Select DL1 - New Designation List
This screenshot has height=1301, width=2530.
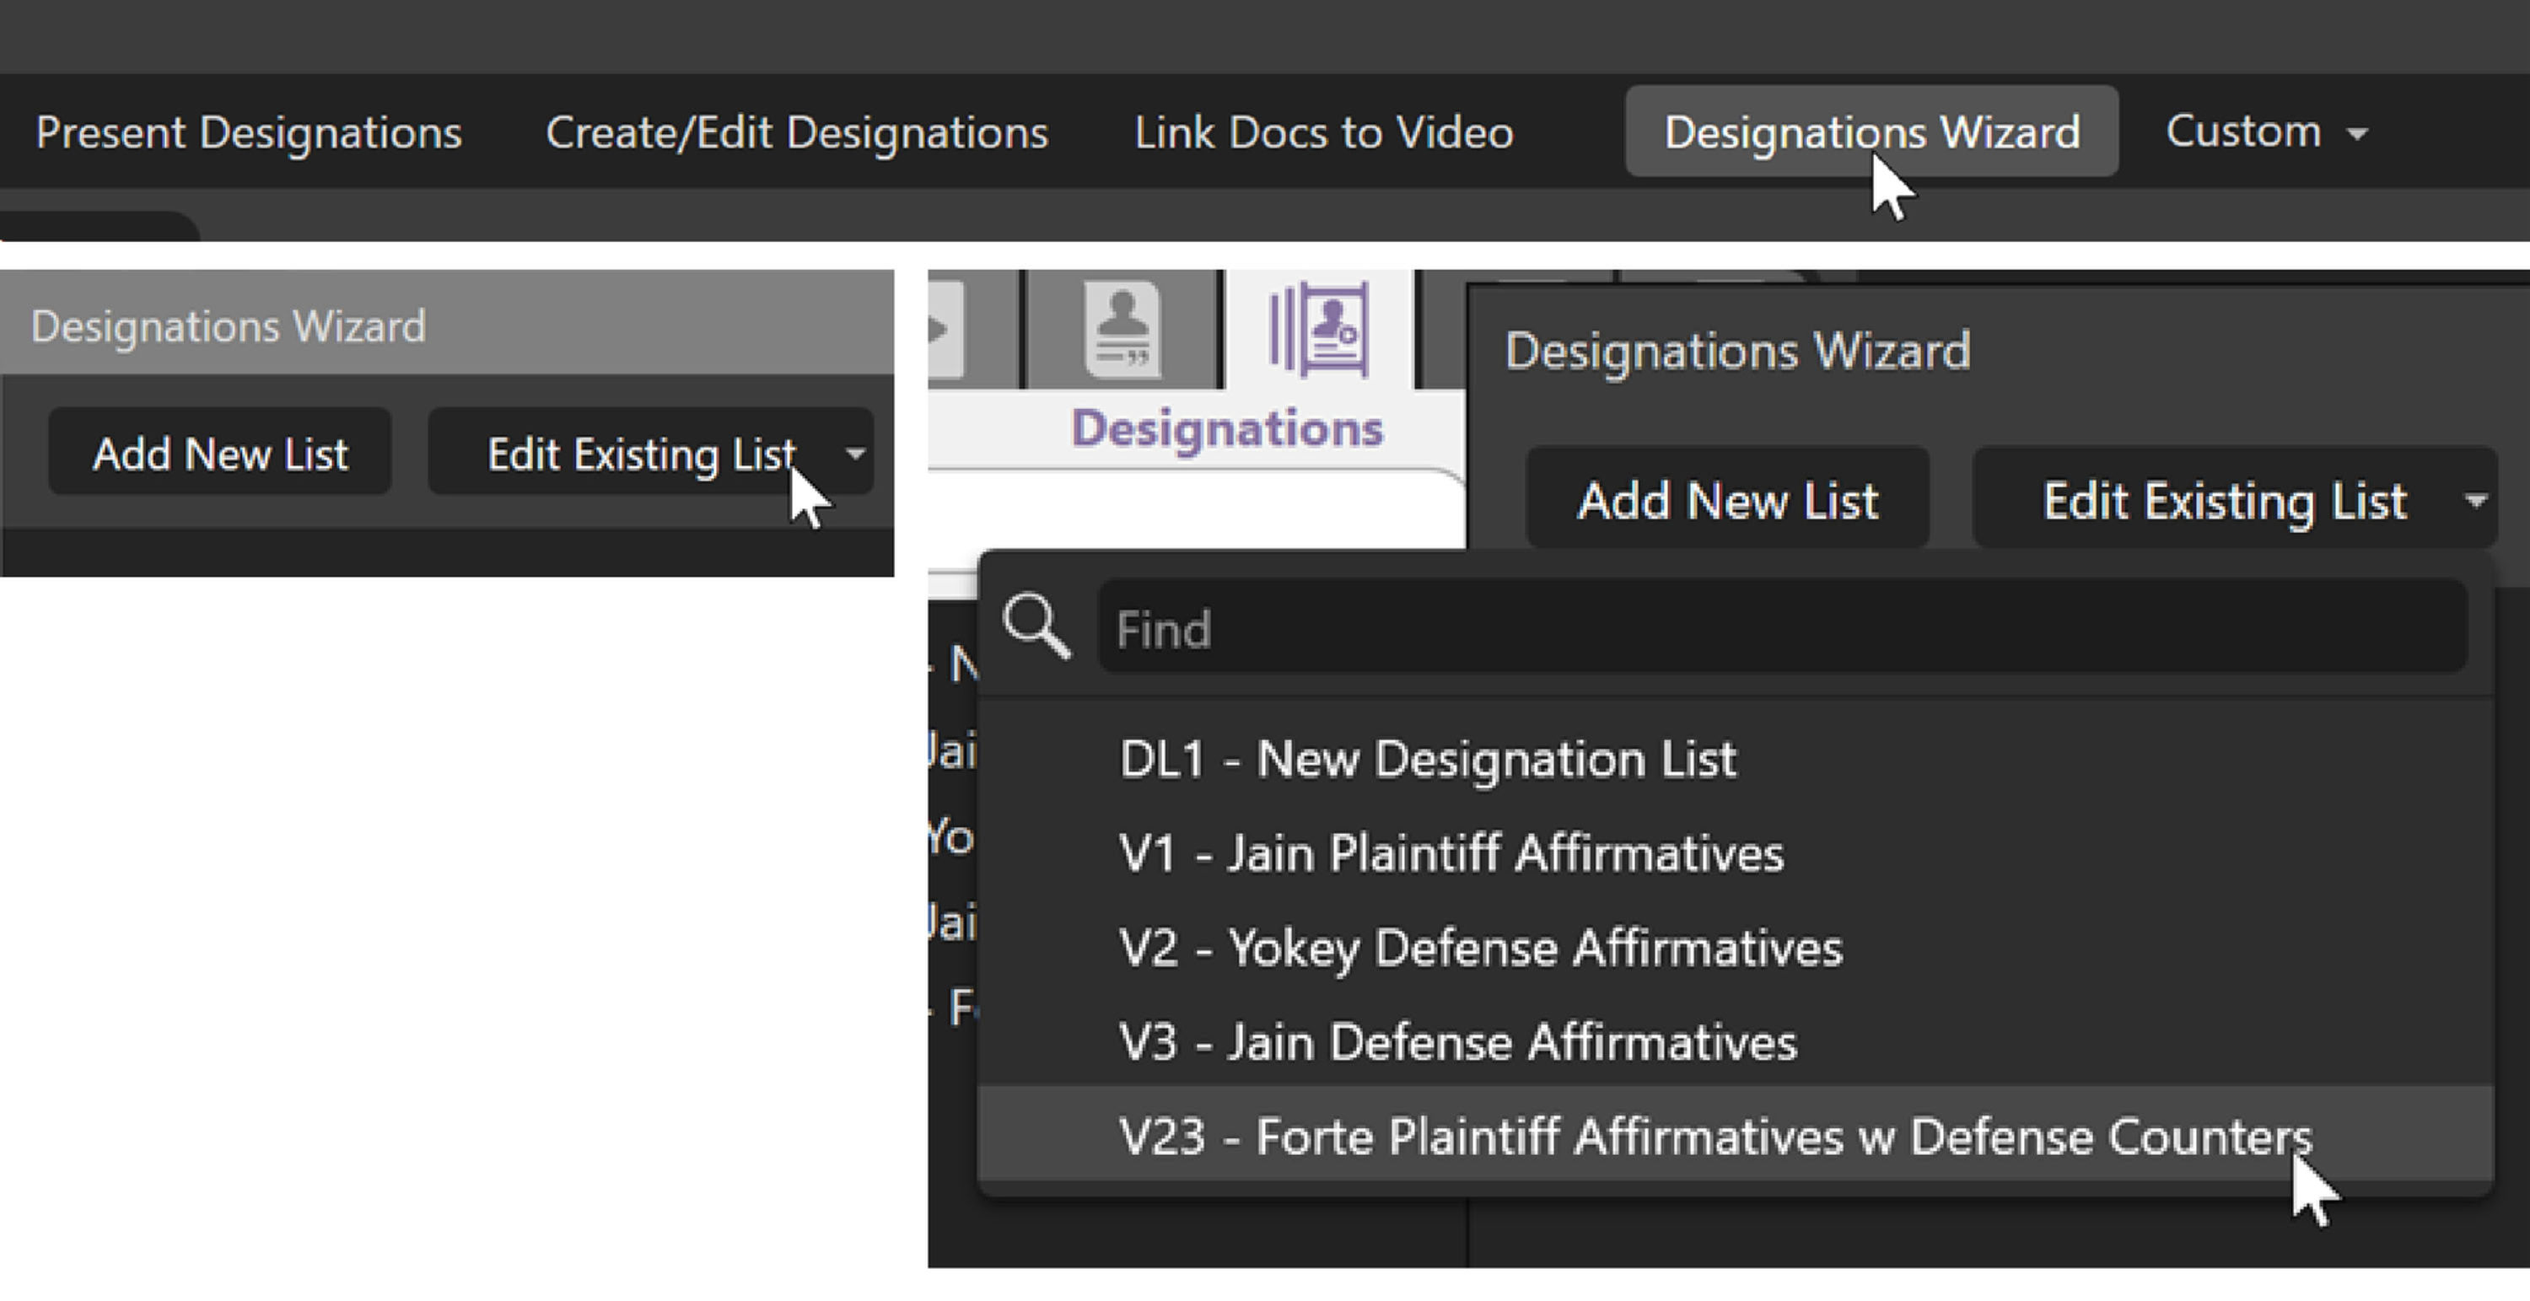1427,759
